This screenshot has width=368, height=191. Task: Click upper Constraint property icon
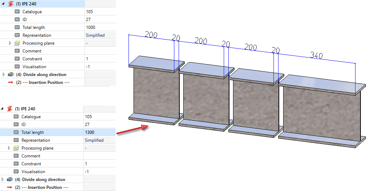point(17,59)
